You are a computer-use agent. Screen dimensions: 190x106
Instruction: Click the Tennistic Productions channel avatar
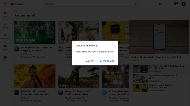[x=104, y=93]
